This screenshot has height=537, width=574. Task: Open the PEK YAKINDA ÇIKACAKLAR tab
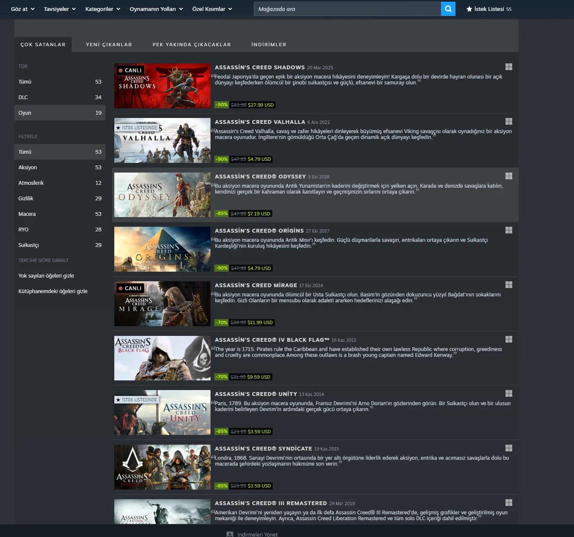click(x=192, y=45)
